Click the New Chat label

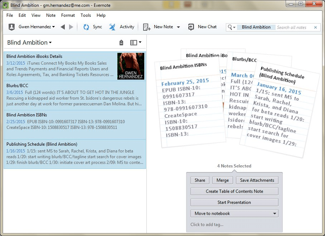207,27
